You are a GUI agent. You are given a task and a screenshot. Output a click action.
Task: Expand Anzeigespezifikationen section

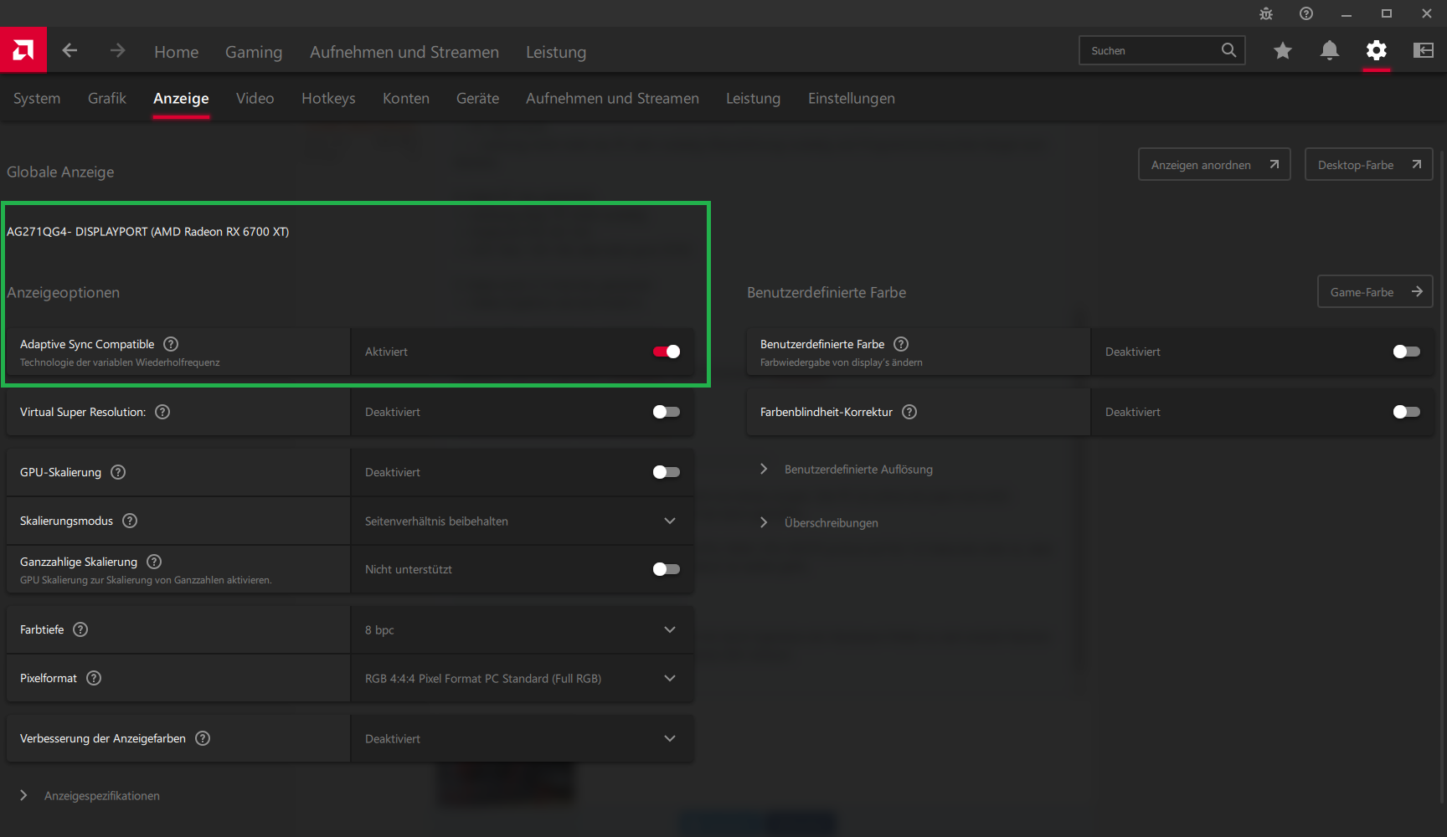pyautogui.click(x=90, y=796)
